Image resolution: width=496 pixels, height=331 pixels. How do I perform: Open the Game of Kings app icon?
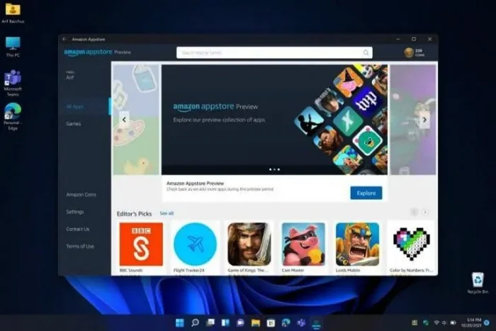coord(249,244)
